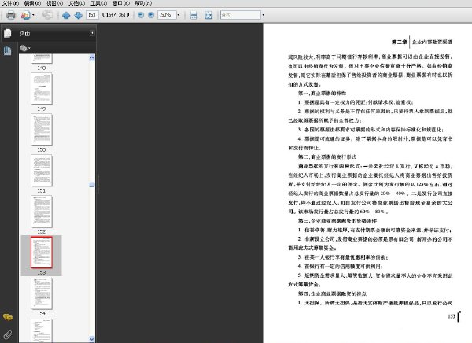Open the 窗口 (Window) menu
472x343 pixels.
[x=121, y=3]
